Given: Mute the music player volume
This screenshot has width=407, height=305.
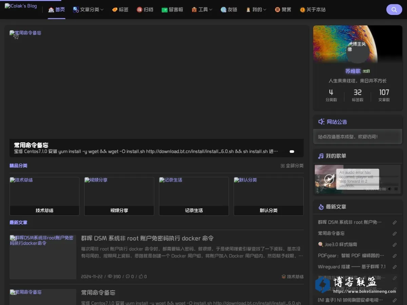Looking at the screenshot, I should (390, 189).
